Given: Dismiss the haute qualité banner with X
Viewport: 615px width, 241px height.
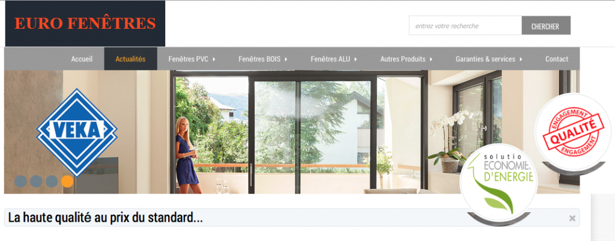Looking at the screenshot, I should click(x=572, y=218).
